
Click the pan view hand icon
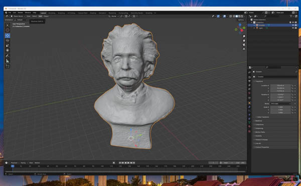point(244,41)
